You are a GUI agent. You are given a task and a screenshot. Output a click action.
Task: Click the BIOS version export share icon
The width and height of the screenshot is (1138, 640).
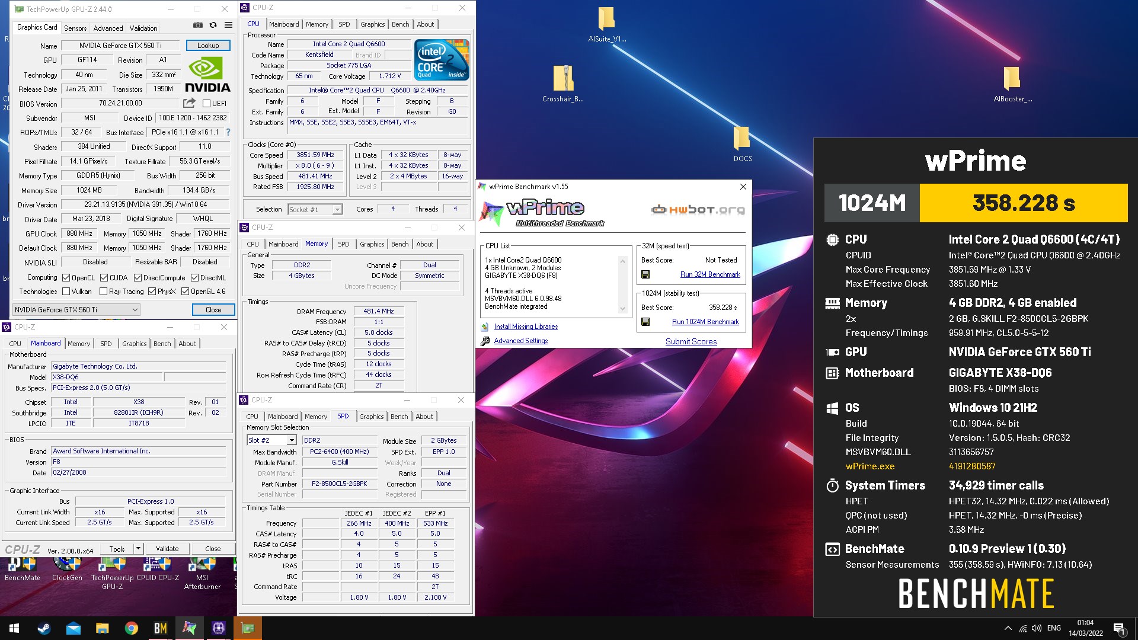(189, 103)
